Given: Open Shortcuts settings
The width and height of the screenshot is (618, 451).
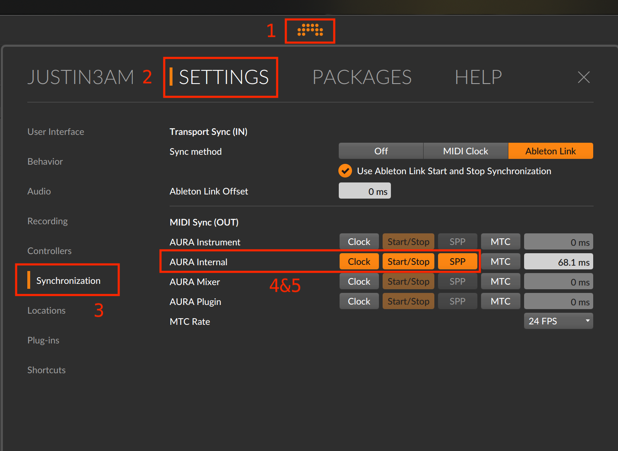Looking at the screenshot, I should click(46, 370).
